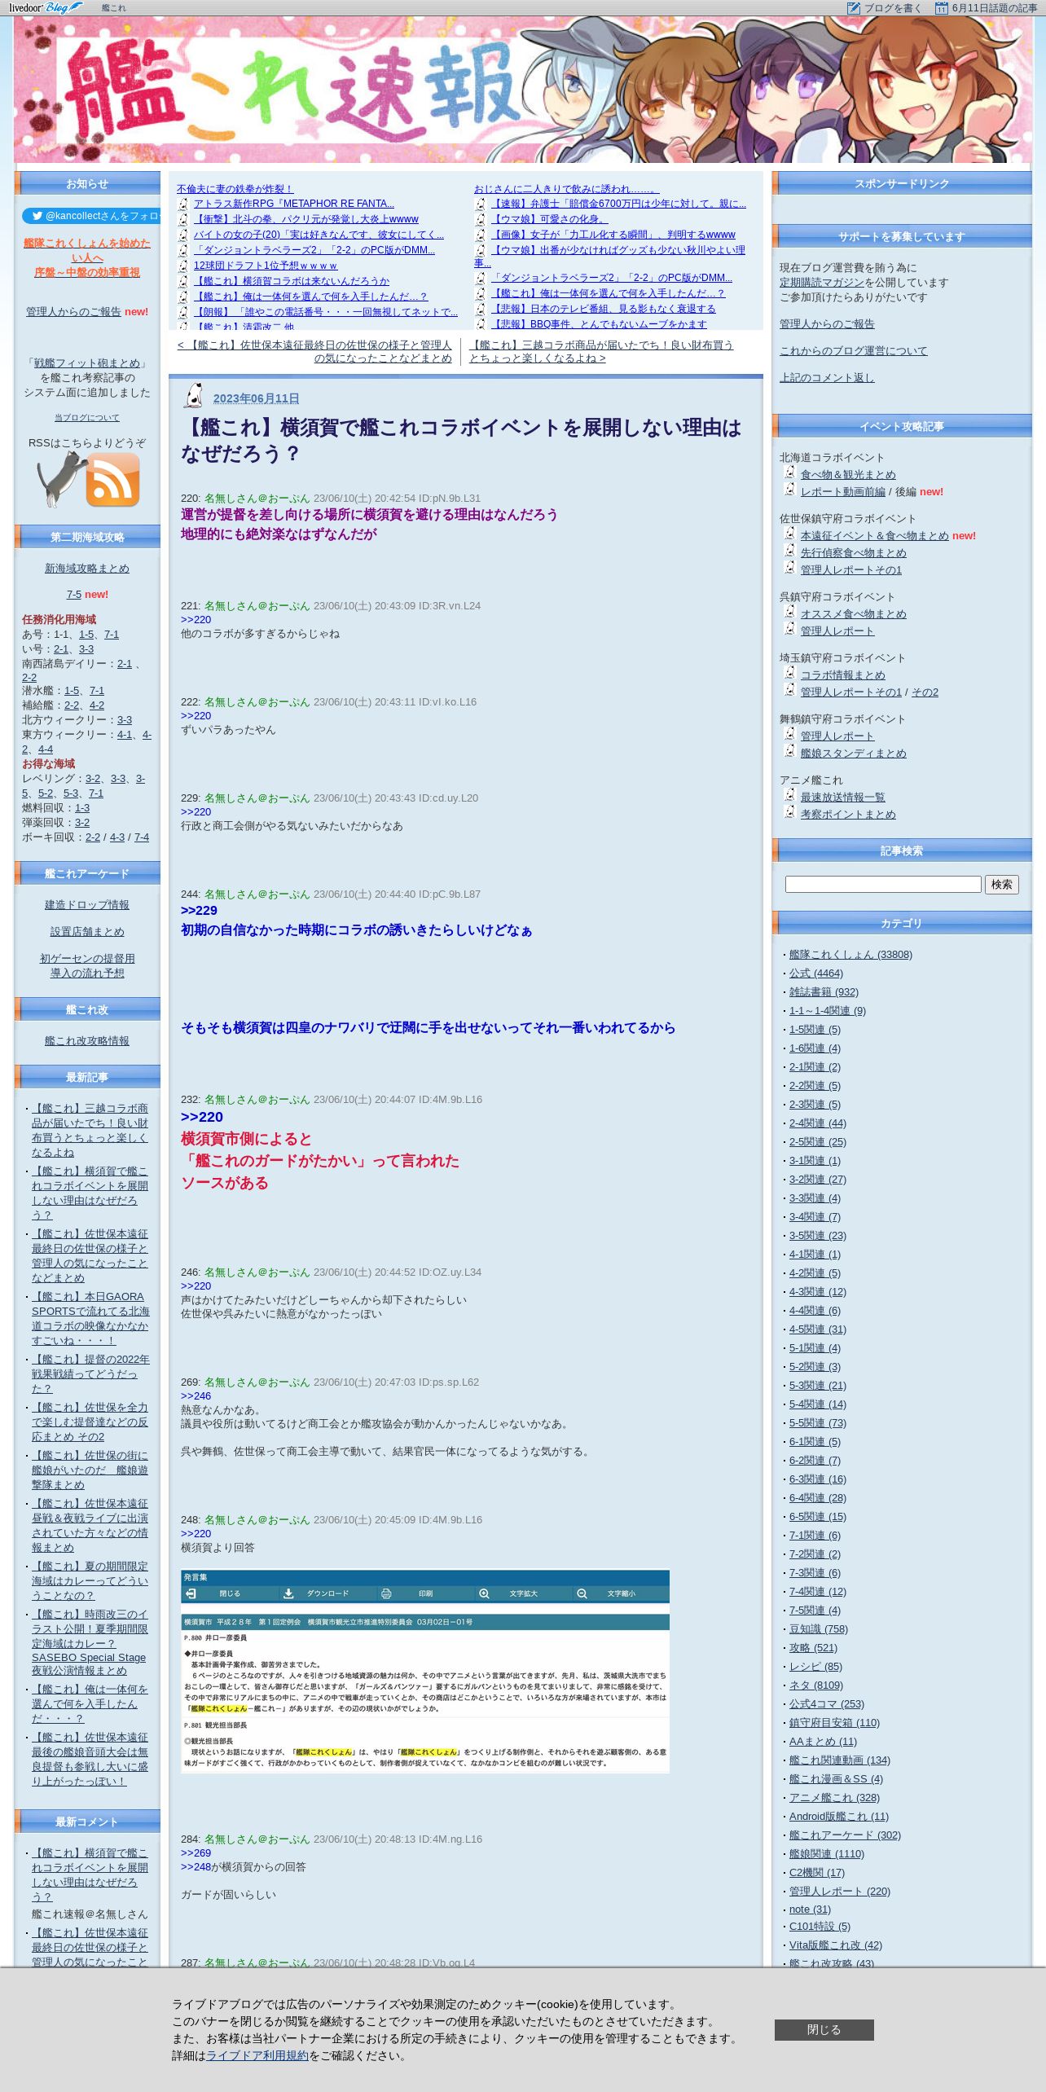The width and height of the screenshot is (1046, 2092).
Task: Open ブログを書く link in top bar
Action: [x=893, y=8]
